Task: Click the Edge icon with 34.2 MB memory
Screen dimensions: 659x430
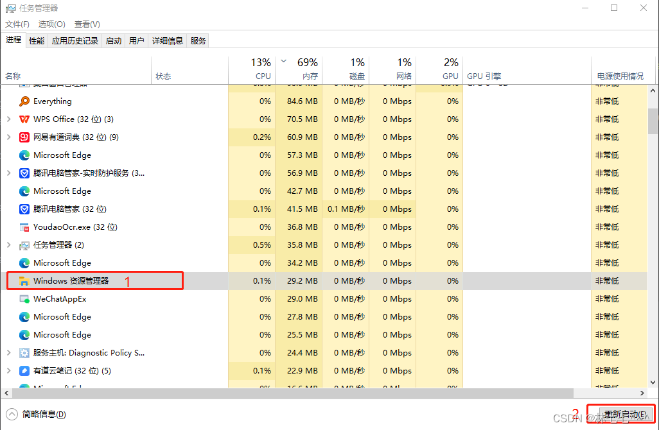Action: point(24,263)
